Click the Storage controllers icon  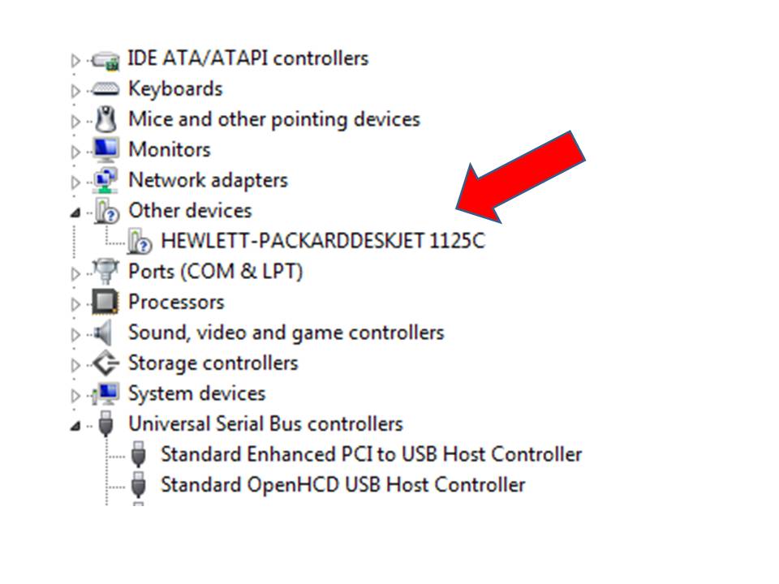[105, 363]
